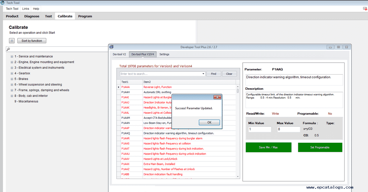
Task: Select the Devtool Plus V3/V4 tab
Action: coord(143,54)
